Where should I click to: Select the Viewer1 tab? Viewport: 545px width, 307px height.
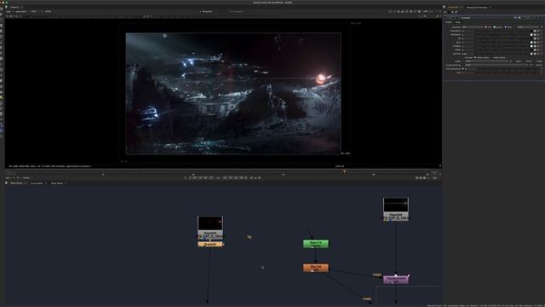pos(14,7)
